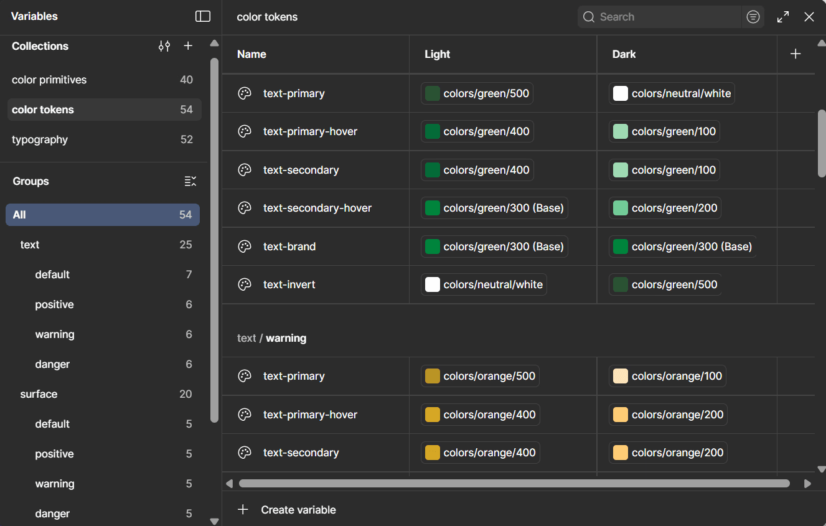Click the search filter icon
This screenshot has width=826, height=526.
click(x=753, y=17)
